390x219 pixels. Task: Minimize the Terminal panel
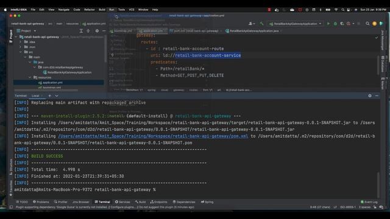pyautogui.click(x=377, y=96)
